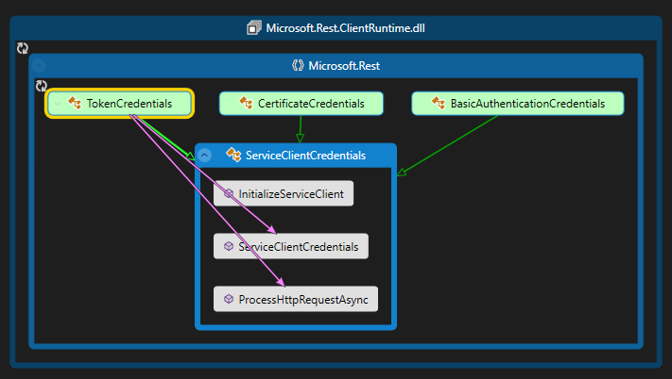This screenshot has height=379, width=672.
Task: Click the method cube icon of InitializeServiceClient
Action: (229, 193)
